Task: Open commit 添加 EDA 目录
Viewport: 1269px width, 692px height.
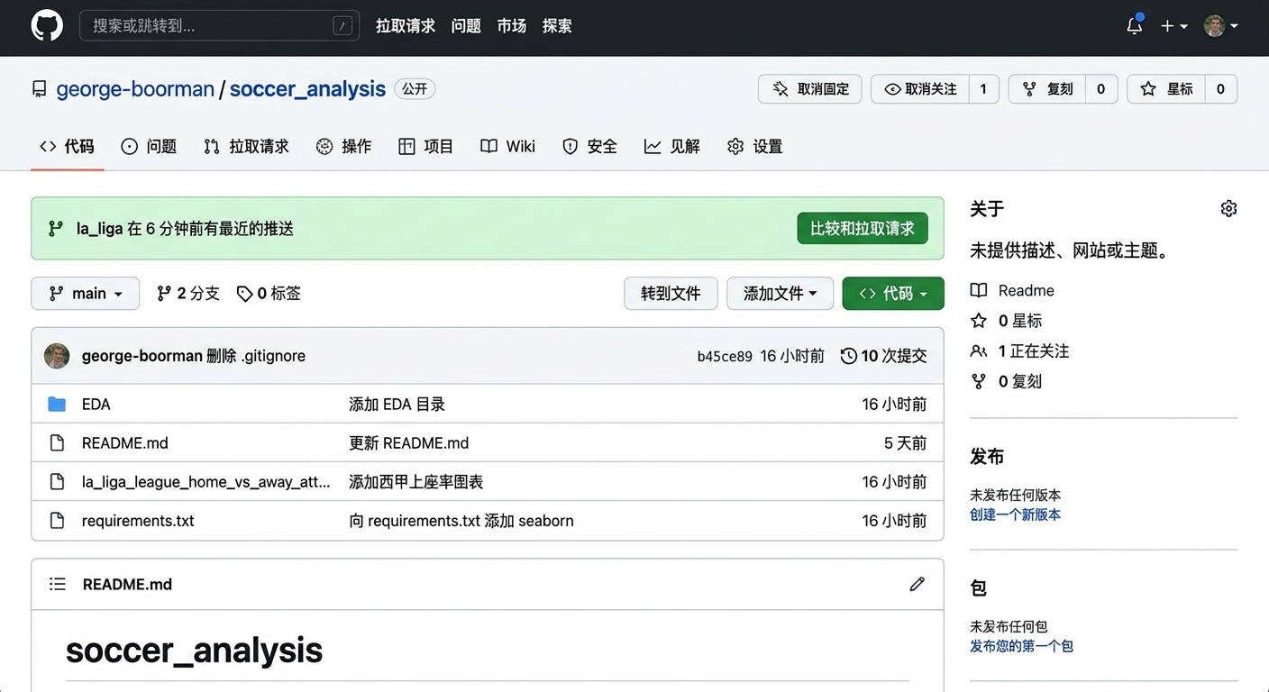Action: tap(397, 405)
